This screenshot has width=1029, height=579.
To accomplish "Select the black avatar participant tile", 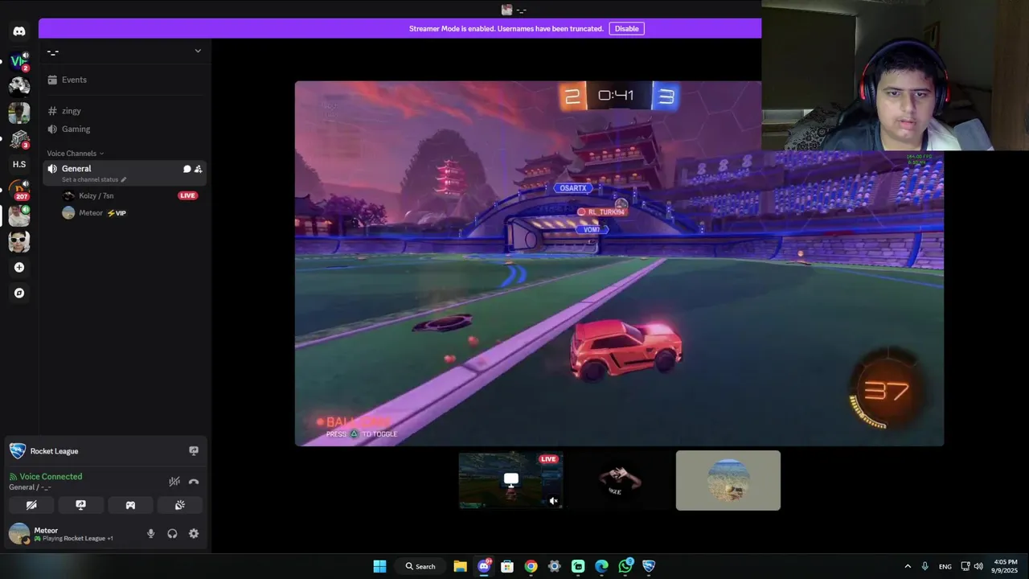I will pos(619,480).
